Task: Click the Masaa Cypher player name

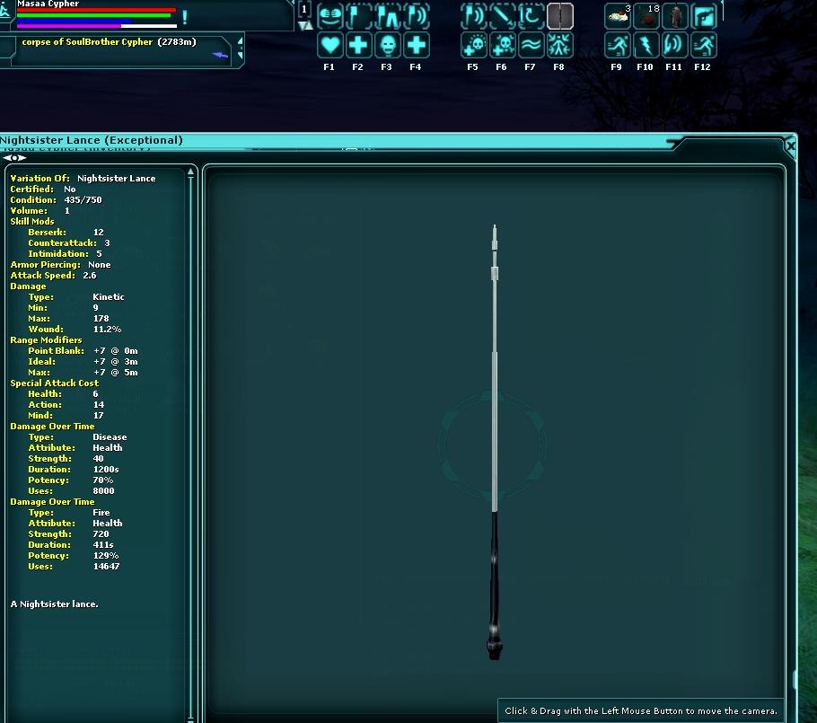Action: pos(48,4)
